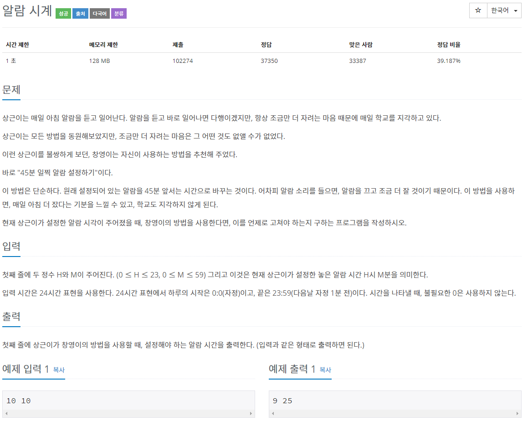Click left scroll arrow of example input box
This screenshot has width=528, height=421.
6,414
